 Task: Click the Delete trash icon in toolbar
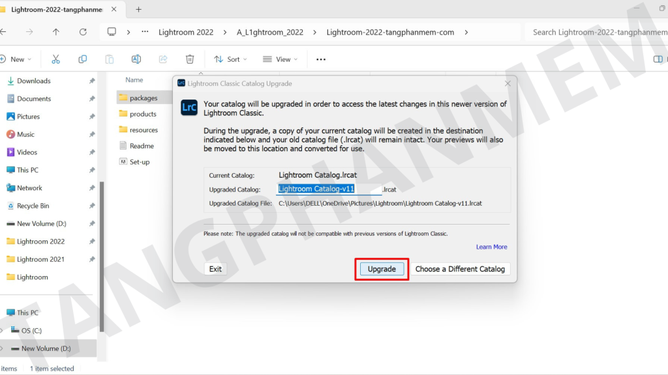click(190, 59)
